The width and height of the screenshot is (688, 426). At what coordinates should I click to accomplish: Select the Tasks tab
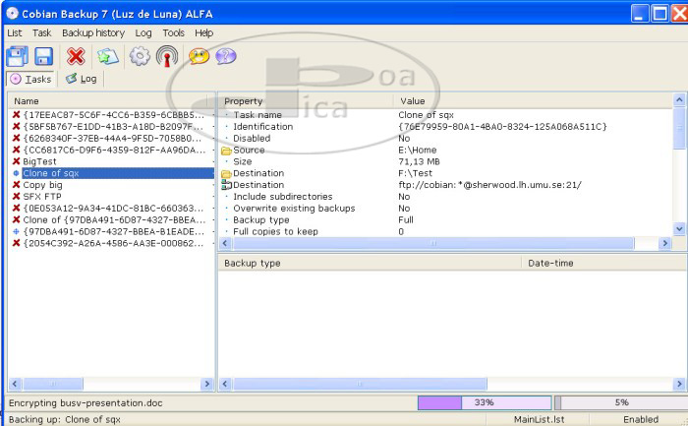pyautogui.click(x=30, y=79)
